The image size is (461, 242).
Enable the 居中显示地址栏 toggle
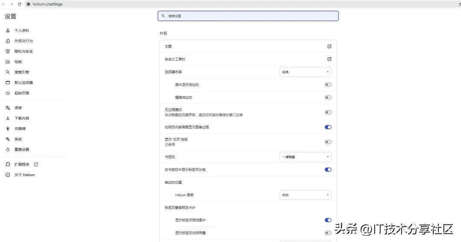click(328, 85)
